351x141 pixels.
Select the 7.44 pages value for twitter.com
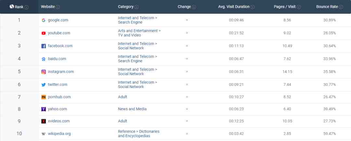(x=287, y=84)
